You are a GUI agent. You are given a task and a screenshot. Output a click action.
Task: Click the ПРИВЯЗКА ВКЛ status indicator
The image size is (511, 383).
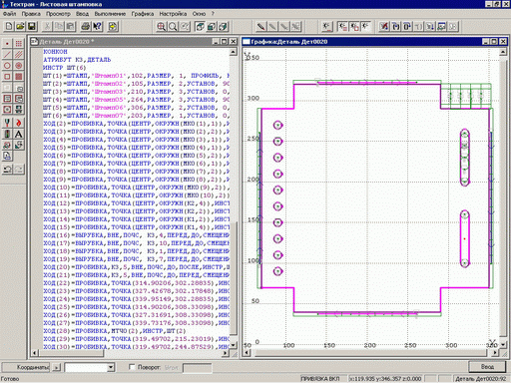320,379
